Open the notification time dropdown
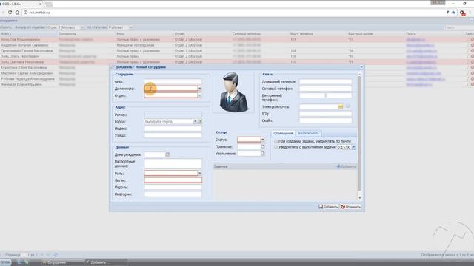The height and width of the screenshot is (266, 474). (x=354, y=147)
